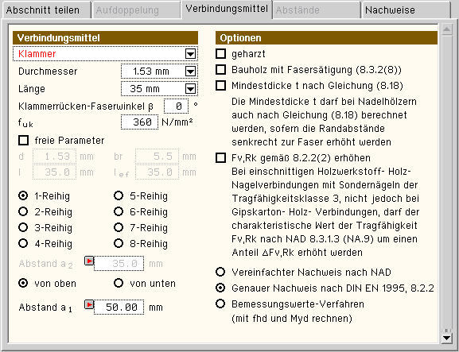Image resolution: width=459 pixels, height=352 pixels.
Task: Select the 2-Reihig radio button
Action: [x=23, y=211]
